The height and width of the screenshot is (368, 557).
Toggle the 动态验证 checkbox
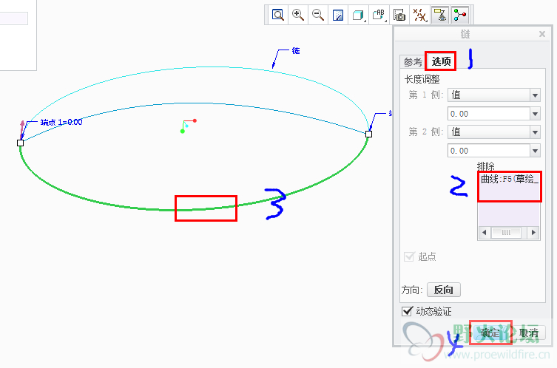pos(407,311)
